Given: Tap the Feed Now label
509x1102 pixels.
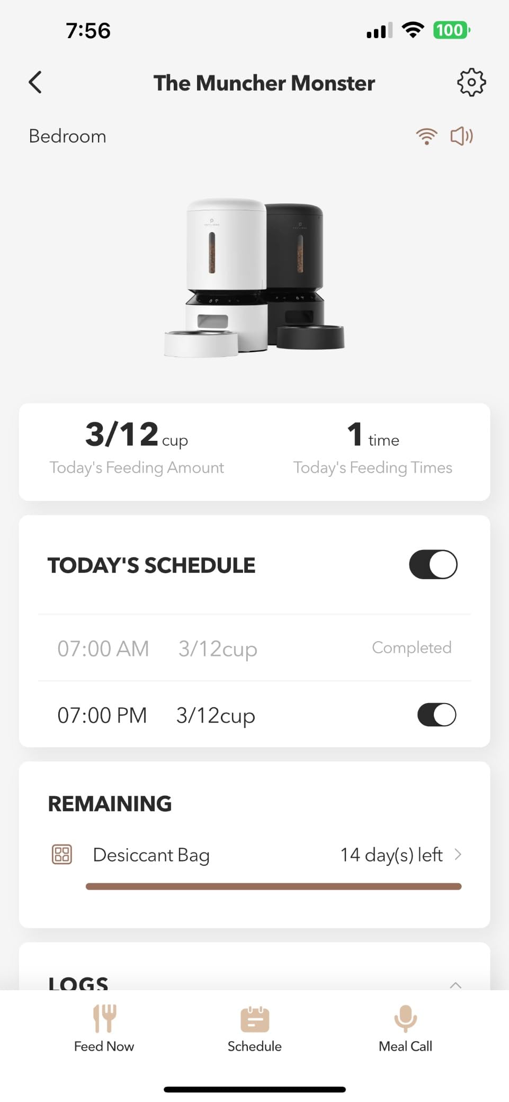Looking at the screenshot, I should [104, 1046].
